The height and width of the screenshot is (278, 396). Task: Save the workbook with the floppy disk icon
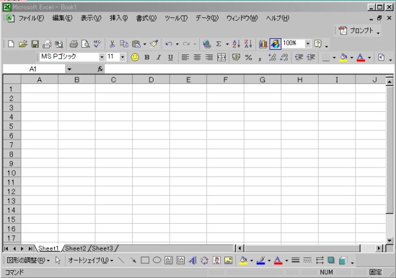coord(35,44)
